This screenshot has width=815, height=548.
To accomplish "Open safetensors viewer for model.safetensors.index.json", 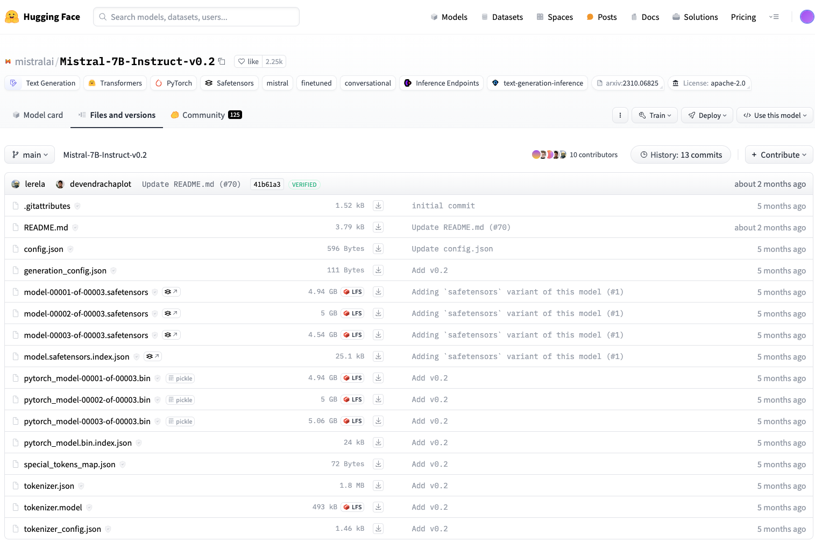I will tap(153, 356).
